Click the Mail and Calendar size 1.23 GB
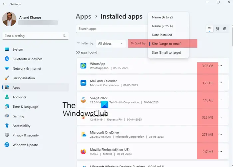Screen dimensions: 233x167 tap(208, 83)
